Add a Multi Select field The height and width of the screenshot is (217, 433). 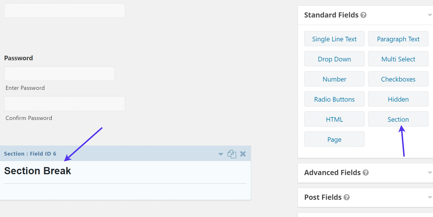398,59
